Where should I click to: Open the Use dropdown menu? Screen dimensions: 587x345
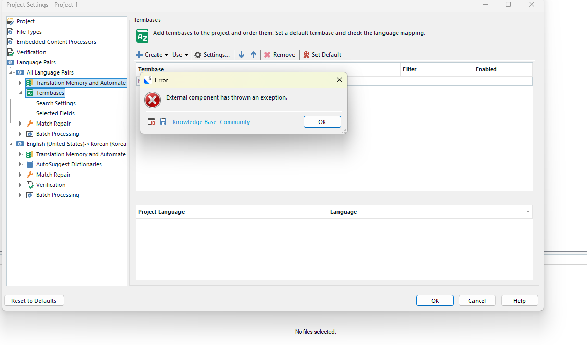click(180, 55)
